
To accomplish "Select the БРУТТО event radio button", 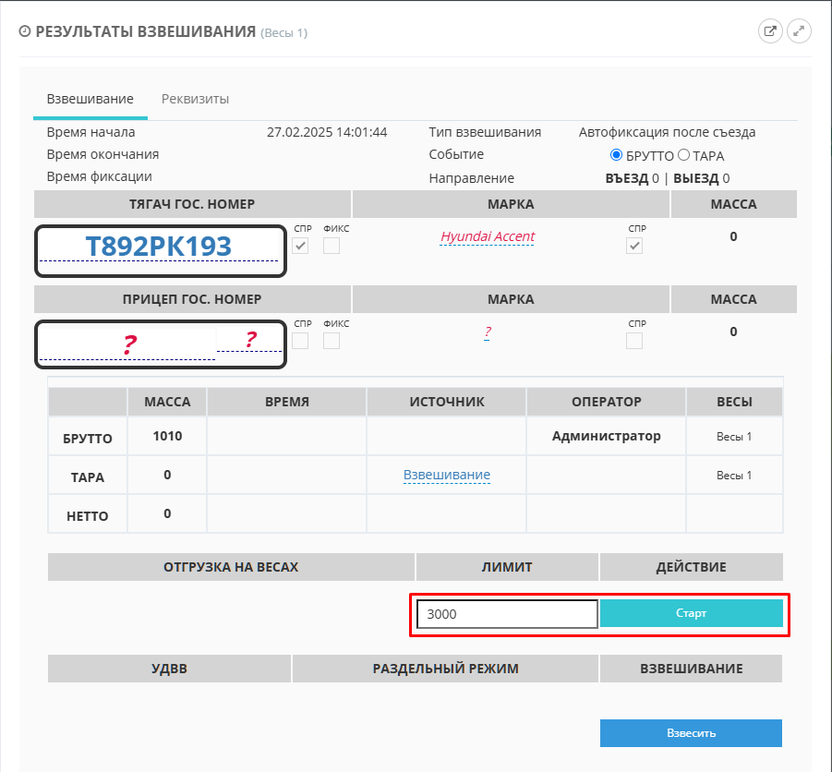I will 617,155.
